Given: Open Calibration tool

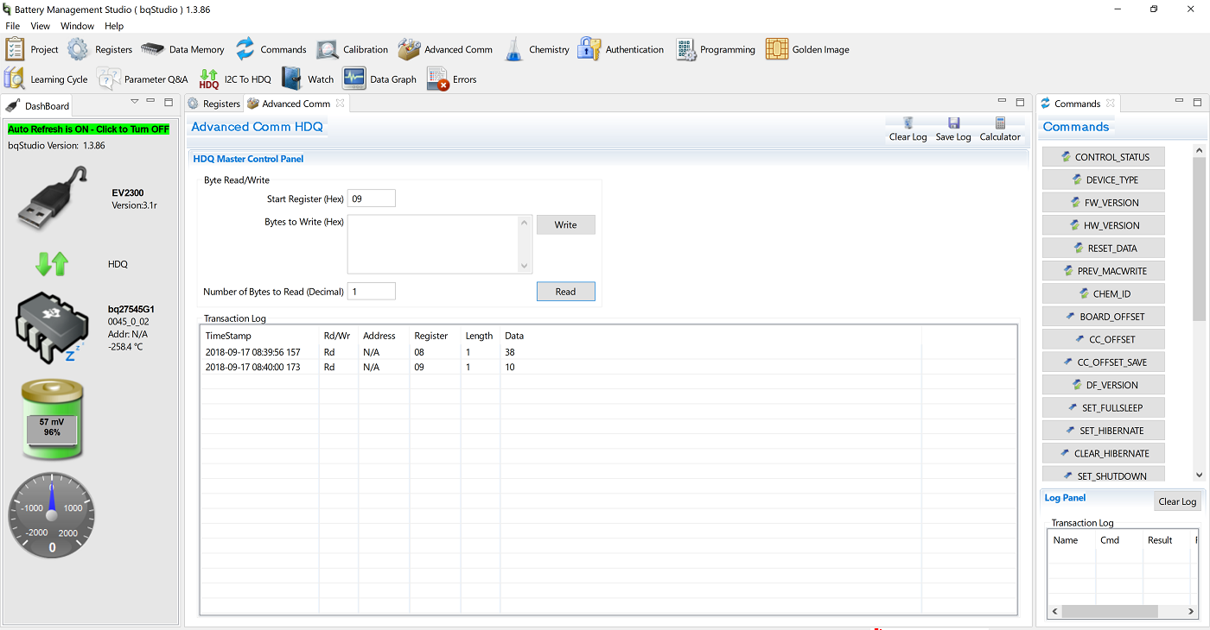Looking at the screenshot, I should (328, 49).
